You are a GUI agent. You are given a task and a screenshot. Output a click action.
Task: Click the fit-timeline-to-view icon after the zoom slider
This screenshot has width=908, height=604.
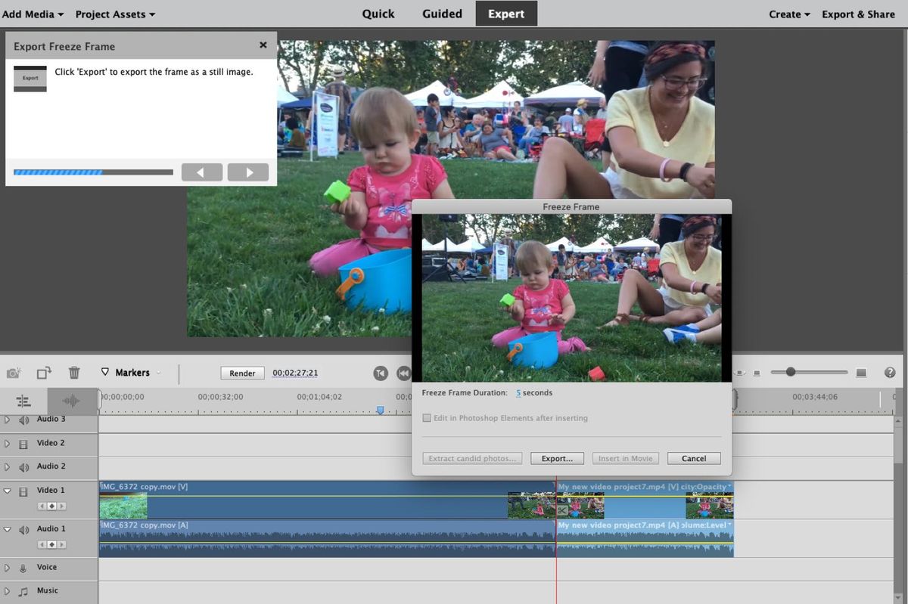point(862,372)
